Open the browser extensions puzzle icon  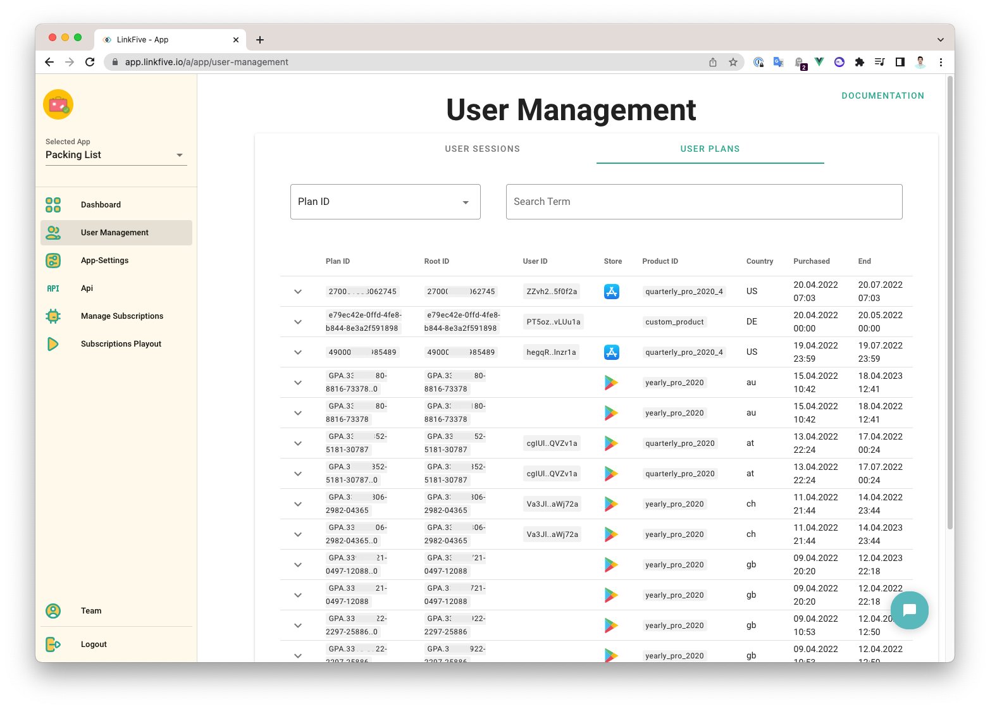point(860,62)
